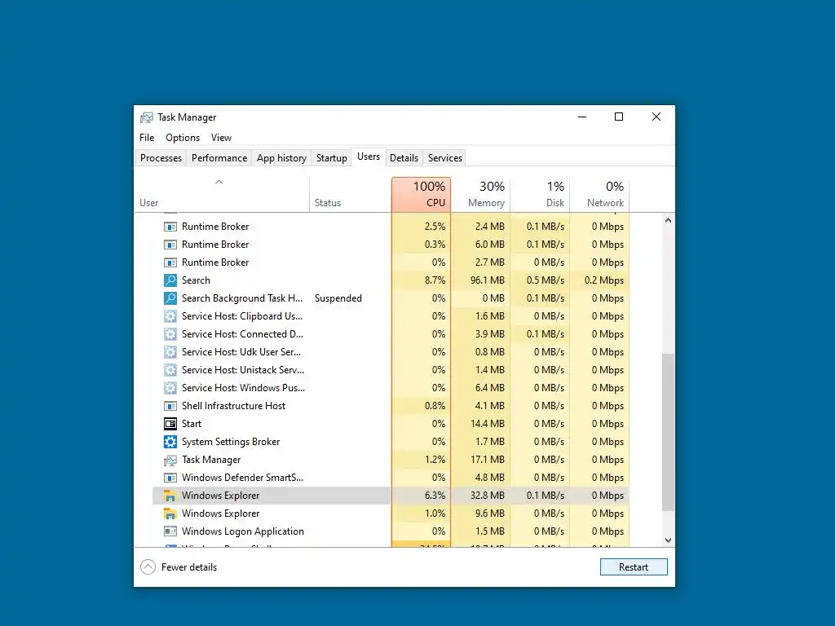Collapse view with Fewer details arrow icon
Image resolution: width=835 pixels, height=626 pixels.
pyautogui.click(x=148, y=567)
